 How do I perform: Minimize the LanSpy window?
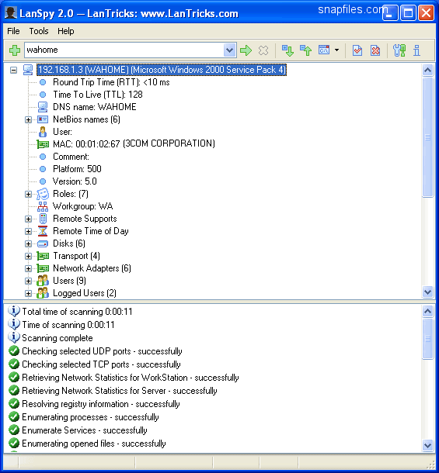click(x=390, y=13)
